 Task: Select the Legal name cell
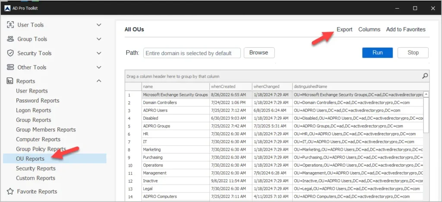176,189
